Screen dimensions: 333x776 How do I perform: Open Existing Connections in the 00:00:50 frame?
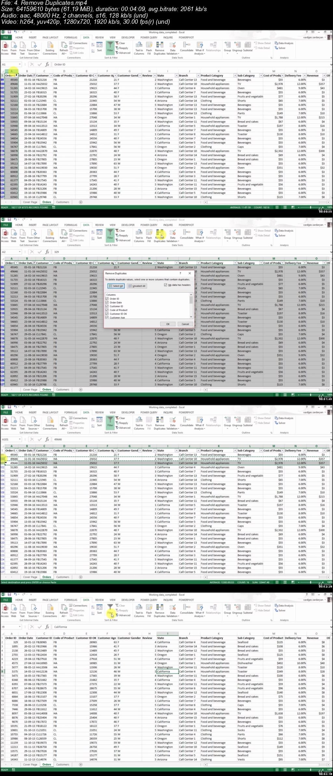pyautogui.click(x=50, y=47)
